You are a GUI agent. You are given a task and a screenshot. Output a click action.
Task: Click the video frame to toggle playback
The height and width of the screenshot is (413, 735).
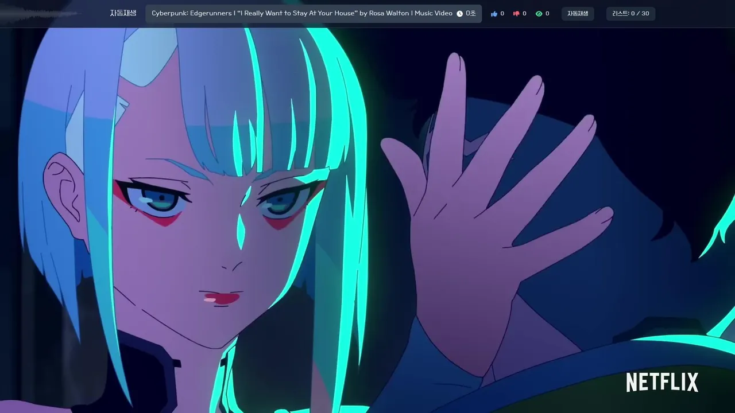[x=367, y=220]
